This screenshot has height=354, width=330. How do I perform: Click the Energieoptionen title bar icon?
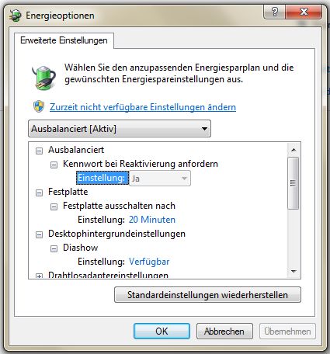15,16
